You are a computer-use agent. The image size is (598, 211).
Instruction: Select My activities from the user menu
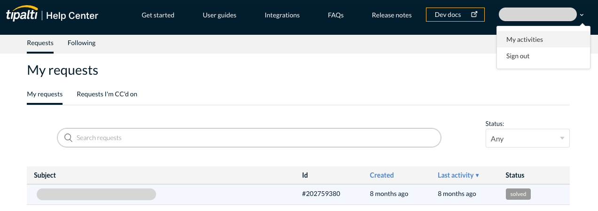(x=524, y=39)
